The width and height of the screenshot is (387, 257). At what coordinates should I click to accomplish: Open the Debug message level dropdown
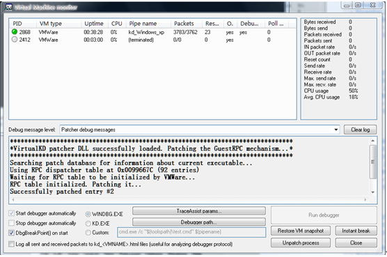(336, 130)
